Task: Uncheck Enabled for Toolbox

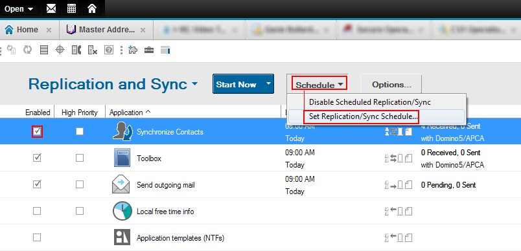Action: 37,158
